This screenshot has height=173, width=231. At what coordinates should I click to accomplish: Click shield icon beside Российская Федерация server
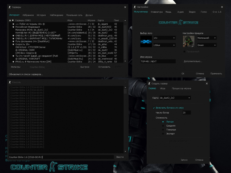coord(13,27)
